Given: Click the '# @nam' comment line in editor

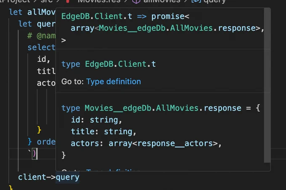Looking at the screenshot, I should (41, 36).
